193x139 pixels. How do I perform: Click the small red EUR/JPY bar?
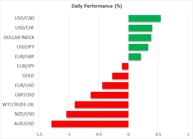pos(125,66)
